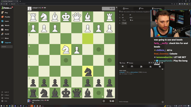The image size is (191, 107).
Task: Select move 2. d4 in move list
Action: [x=123, y=18]
